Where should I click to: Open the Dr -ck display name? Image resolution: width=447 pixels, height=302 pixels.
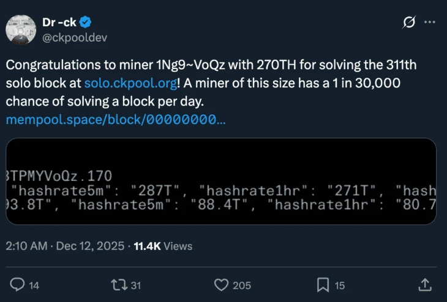(59, 22)
